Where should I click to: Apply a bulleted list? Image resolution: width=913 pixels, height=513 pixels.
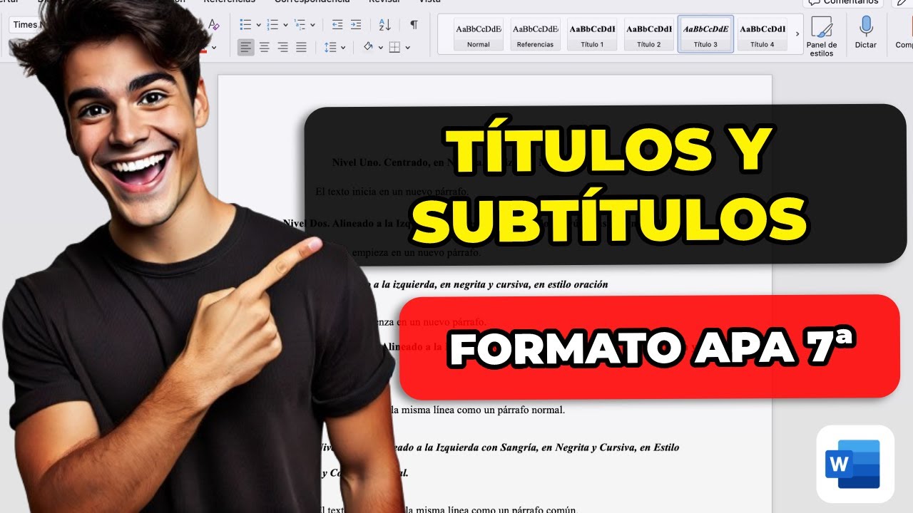tap(246, 25)
